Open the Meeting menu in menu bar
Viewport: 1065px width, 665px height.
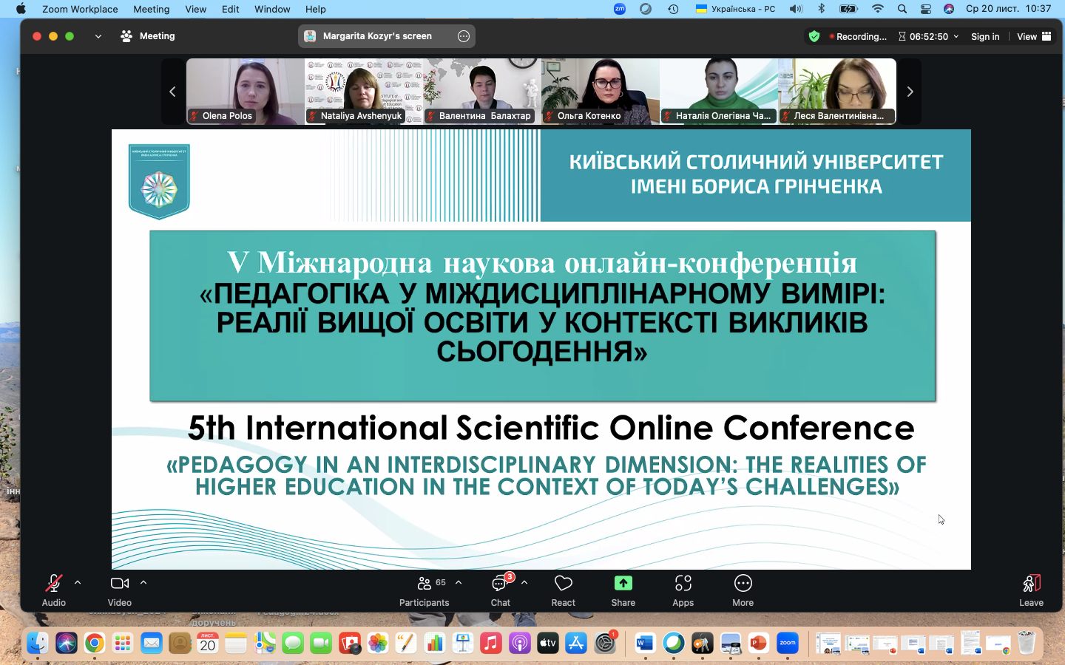(151, 9)
